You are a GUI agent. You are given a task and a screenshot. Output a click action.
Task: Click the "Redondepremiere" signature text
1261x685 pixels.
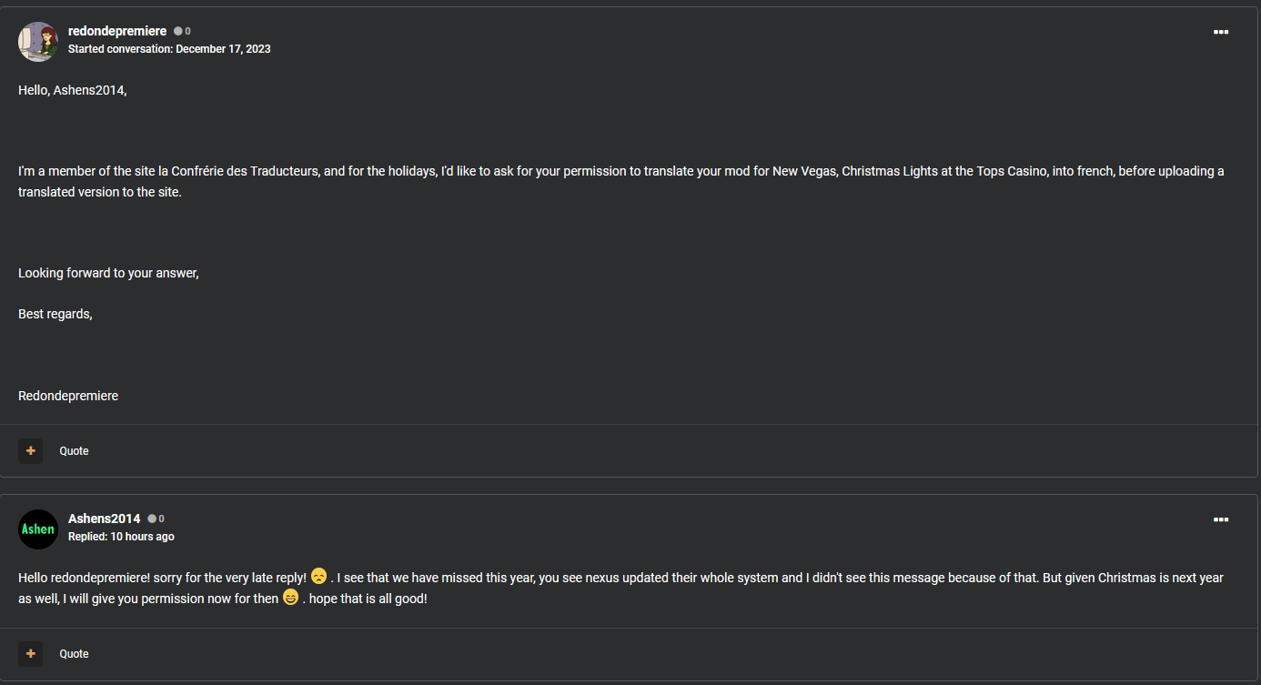(68, 396)
